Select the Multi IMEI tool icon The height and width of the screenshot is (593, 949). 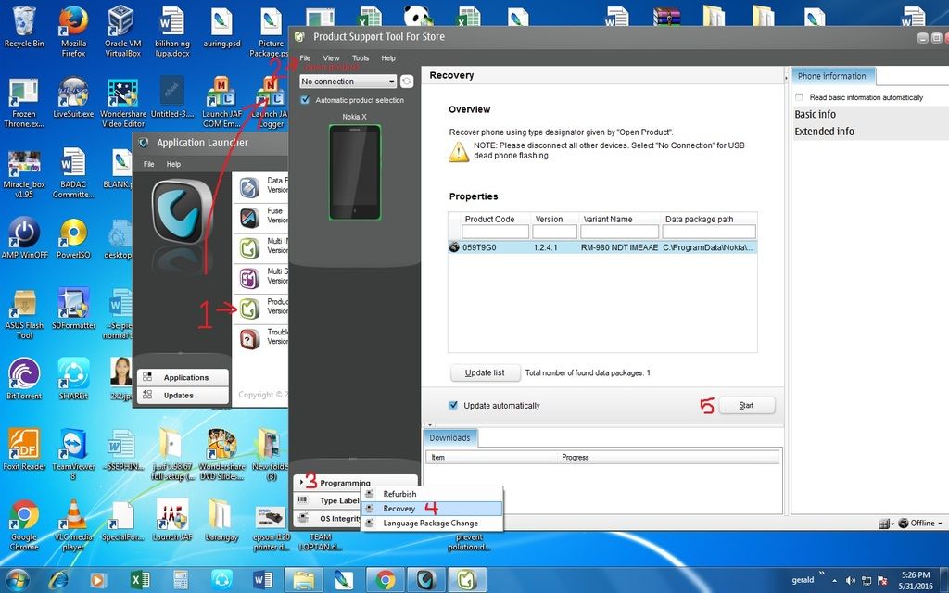(250, 248)
